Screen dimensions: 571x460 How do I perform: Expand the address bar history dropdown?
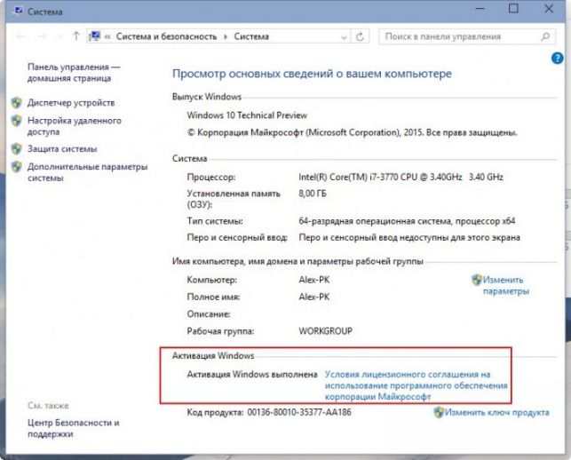pos(344,36)
